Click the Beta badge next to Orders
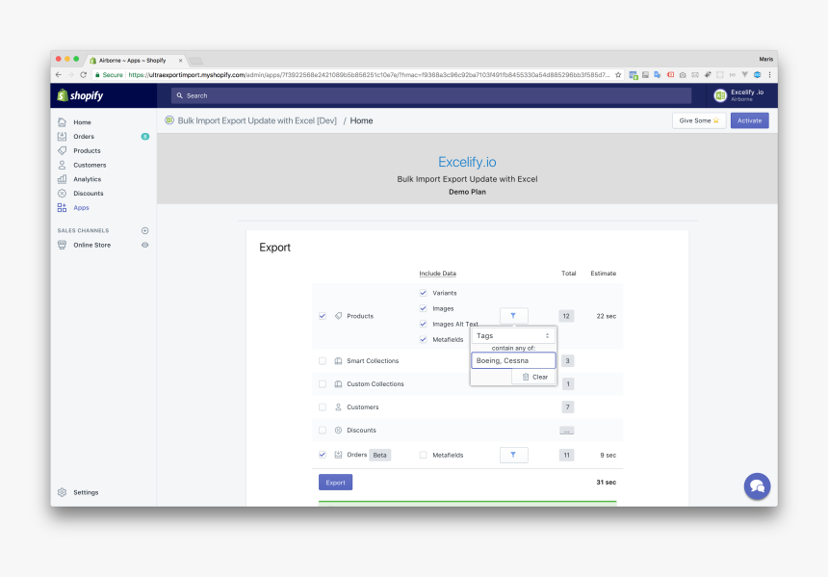Viewport: 828px width, 577px height. (379, 455)
